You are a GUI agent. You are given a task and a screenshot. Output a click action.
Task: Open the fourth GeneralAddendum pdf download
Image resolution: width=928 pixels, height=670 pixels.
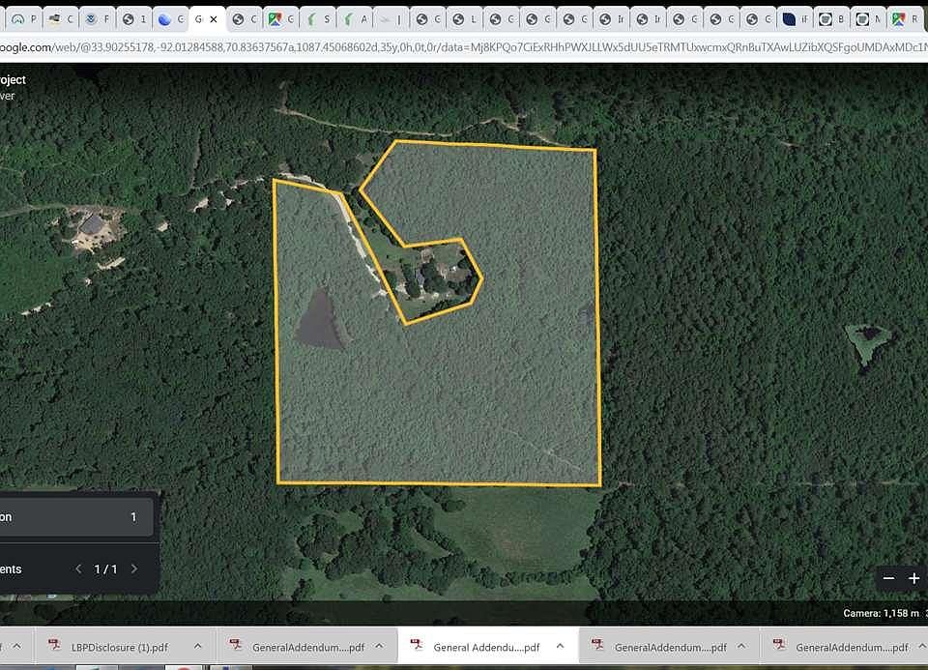point(671,647)
